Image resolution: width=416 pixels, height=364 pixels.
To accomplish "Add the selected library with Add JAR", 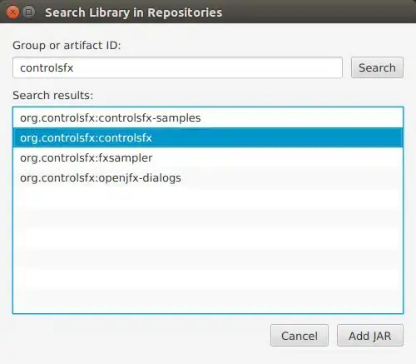I will pyautogui.click(x=370, y=336).
